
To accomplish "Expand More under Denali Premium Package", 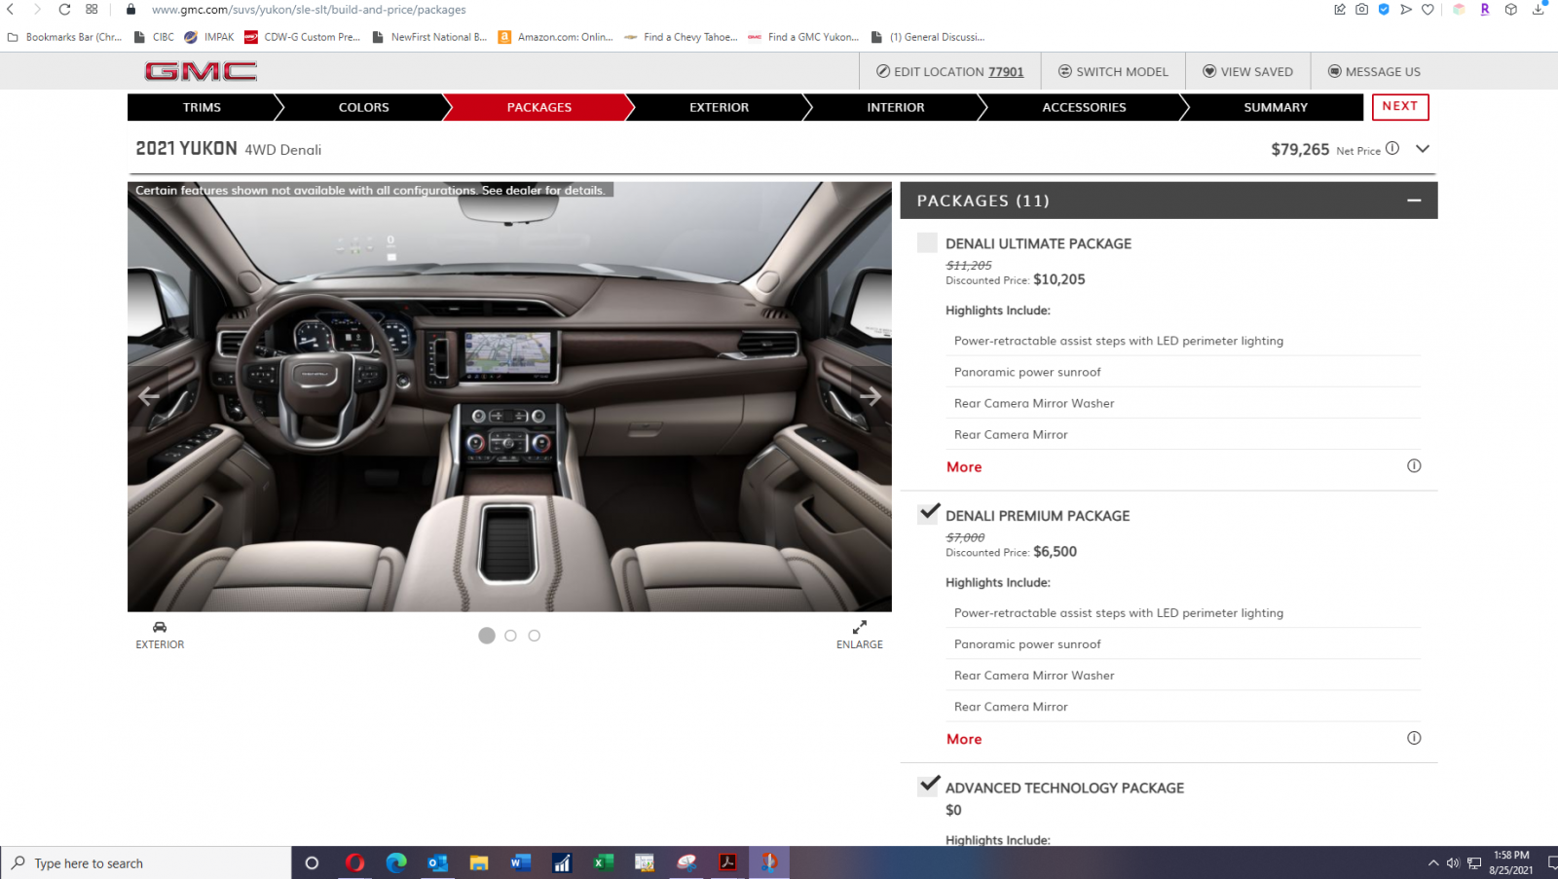I will pyautogui.click(x=964, y=739).
